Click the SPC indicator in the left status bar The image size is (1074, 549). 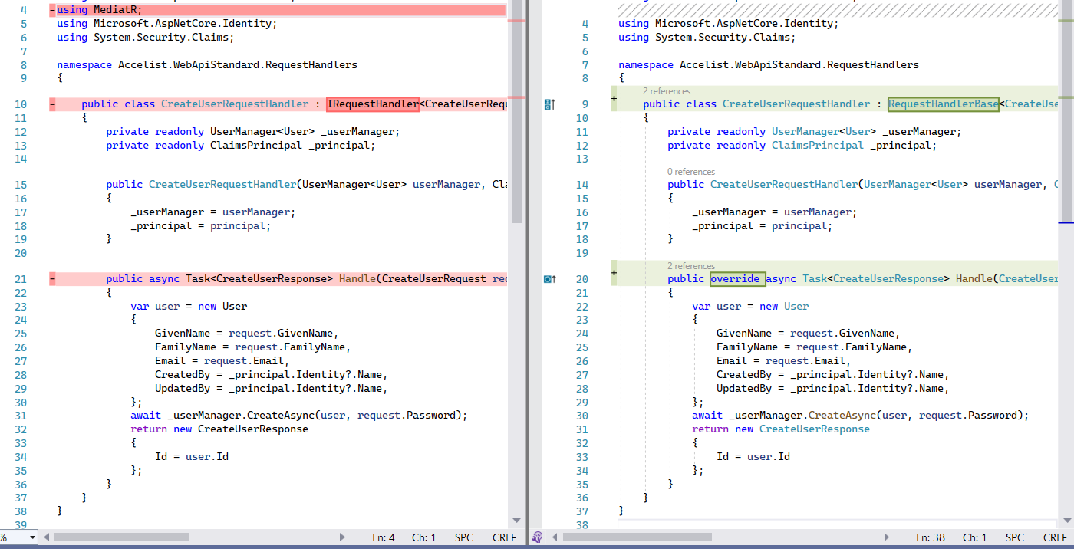click(x=464, y=537)
